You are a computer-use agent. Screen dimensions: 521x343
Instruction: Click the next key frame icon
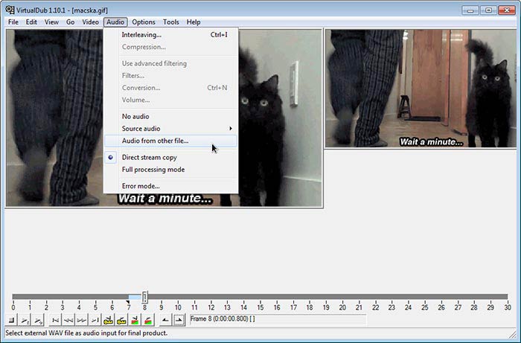click(x=121, y=320)
